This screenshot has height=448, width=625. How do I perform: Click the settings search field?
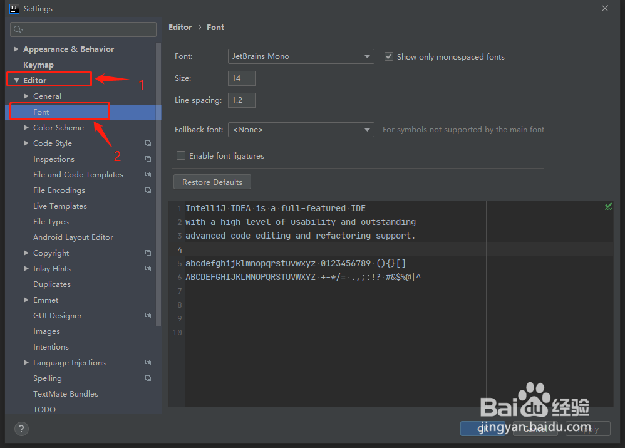pyautogui.click(x=83, y=29)
